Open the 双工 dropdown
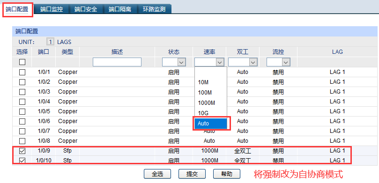The width and height of the screenshot is (379, 183). [243, 62]
